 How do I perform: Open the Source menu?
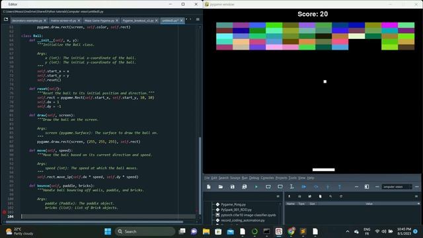[x=235, y=178]
